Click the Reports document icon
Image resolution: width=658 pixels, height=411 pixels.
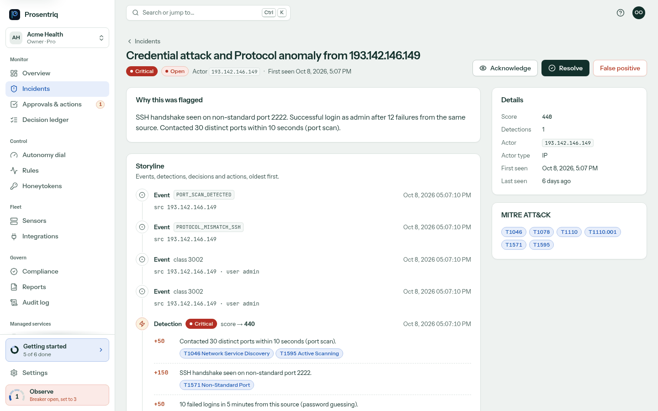(14, 287)
